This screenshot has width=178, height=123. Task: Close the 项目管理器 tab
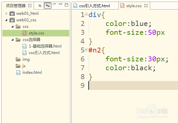30,6
